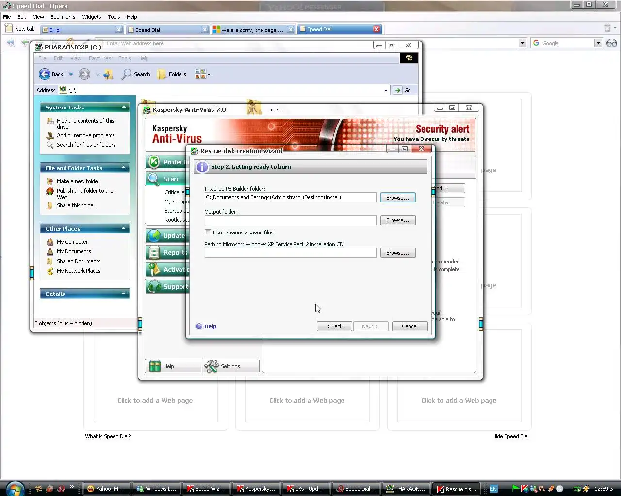Click Make a new folder link
The image size is (621, 496).
[x=78, y=181]
